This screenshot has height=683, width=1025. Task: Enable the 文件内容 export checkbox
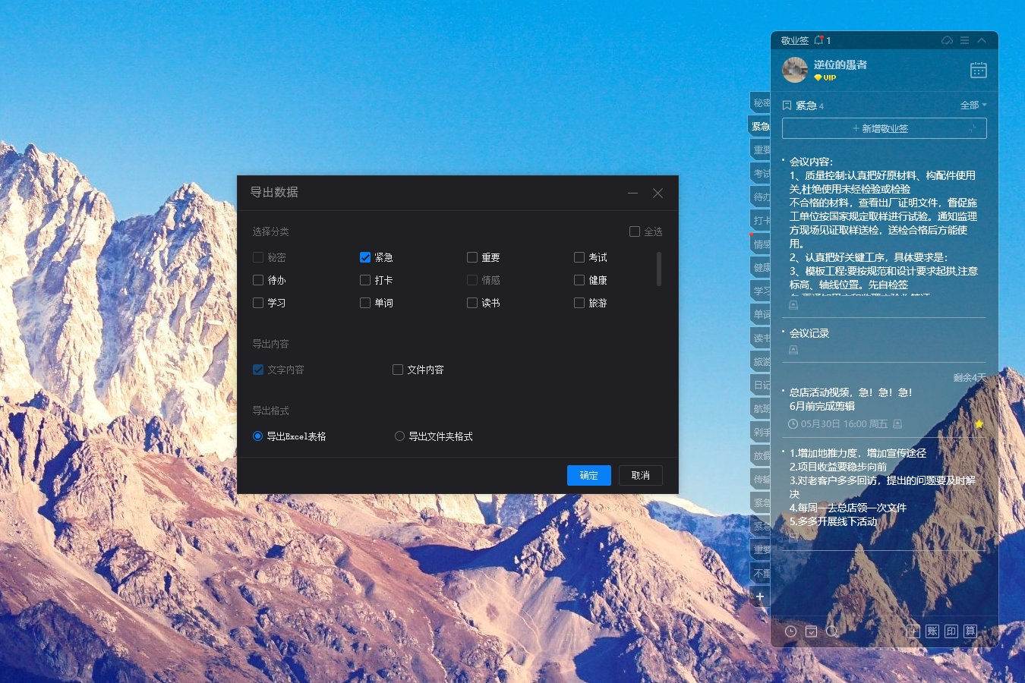pyautogui.click(x=398, y=370)
